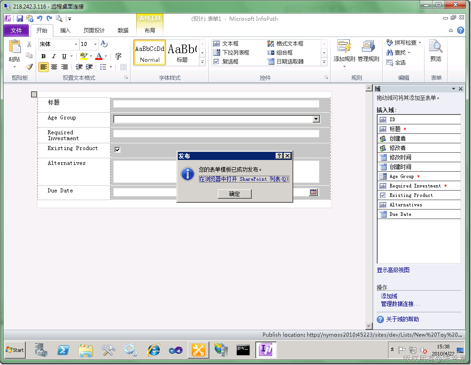Expand the font styles gallery
The width and height of the screenshot is (471, 365).
203,62
